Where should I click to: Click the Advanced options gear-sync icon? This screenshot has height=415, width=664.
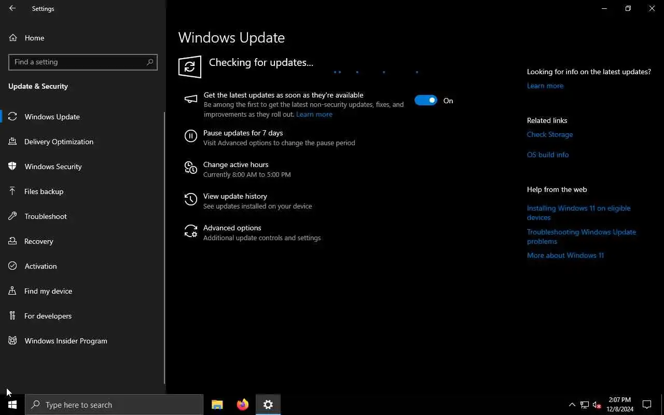coord(191,231)
